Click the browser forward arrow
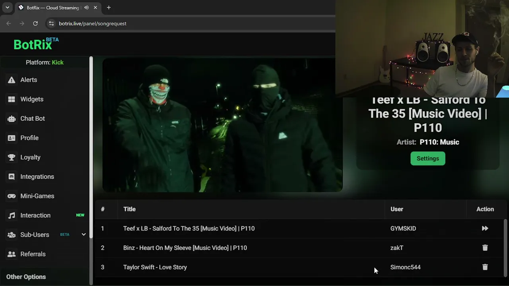Screen dimensions: 509x286 22,23
